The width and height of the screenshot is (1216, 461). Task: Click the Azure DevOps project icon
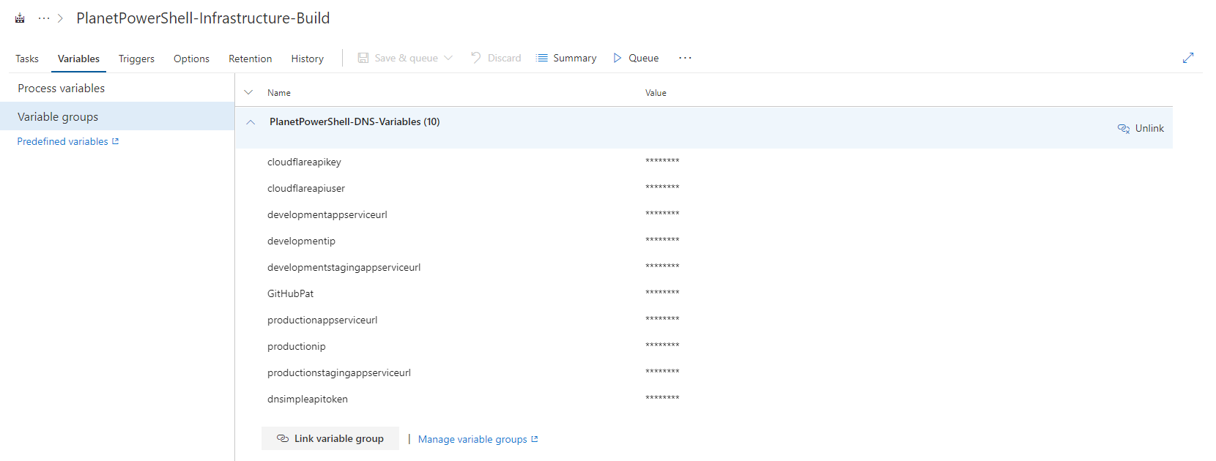20,18
